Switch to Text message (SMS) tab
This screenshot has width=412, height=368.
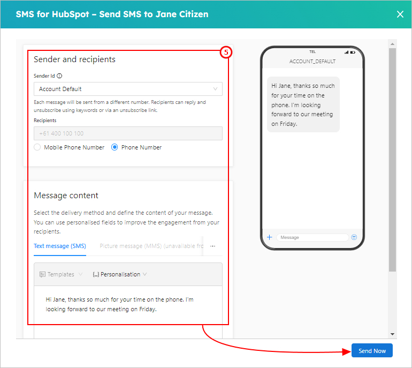click(x=60, y=246)
